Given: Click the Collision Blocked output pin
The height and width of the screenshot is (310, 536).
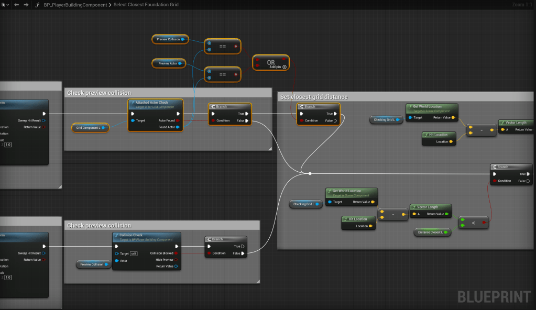Looking at the screenshot, I should [177, 253].
